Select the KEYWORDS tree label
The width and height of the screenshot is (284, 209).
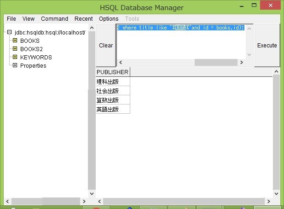[36, 58]
